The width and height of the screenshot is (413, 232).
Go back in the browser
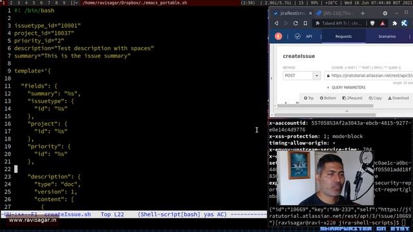(x=276, y=23)
